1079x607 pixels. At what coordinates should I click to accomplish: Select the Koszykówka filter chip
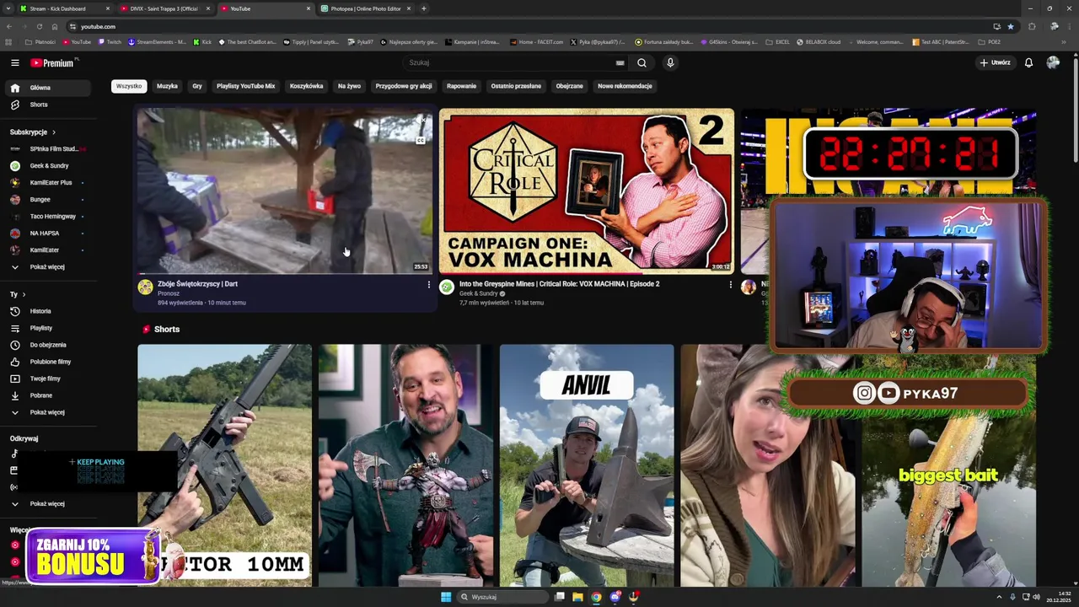tap(306, 86)
